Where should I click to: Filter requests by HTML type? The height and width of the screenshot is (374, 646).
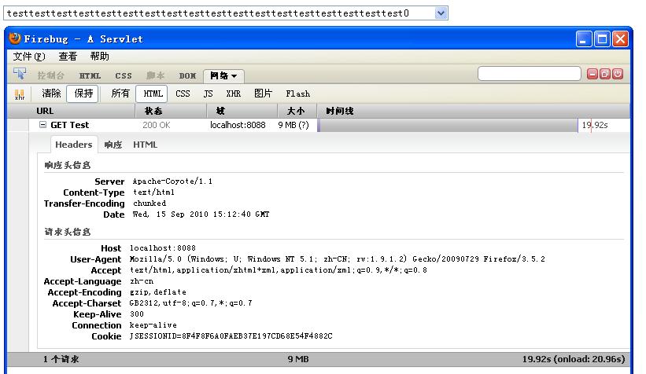point(153,93)
